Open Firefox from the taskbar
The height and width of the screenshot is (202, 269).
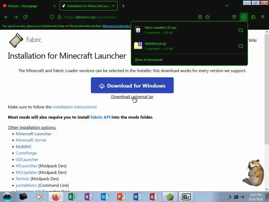click(x=56, y=197)
